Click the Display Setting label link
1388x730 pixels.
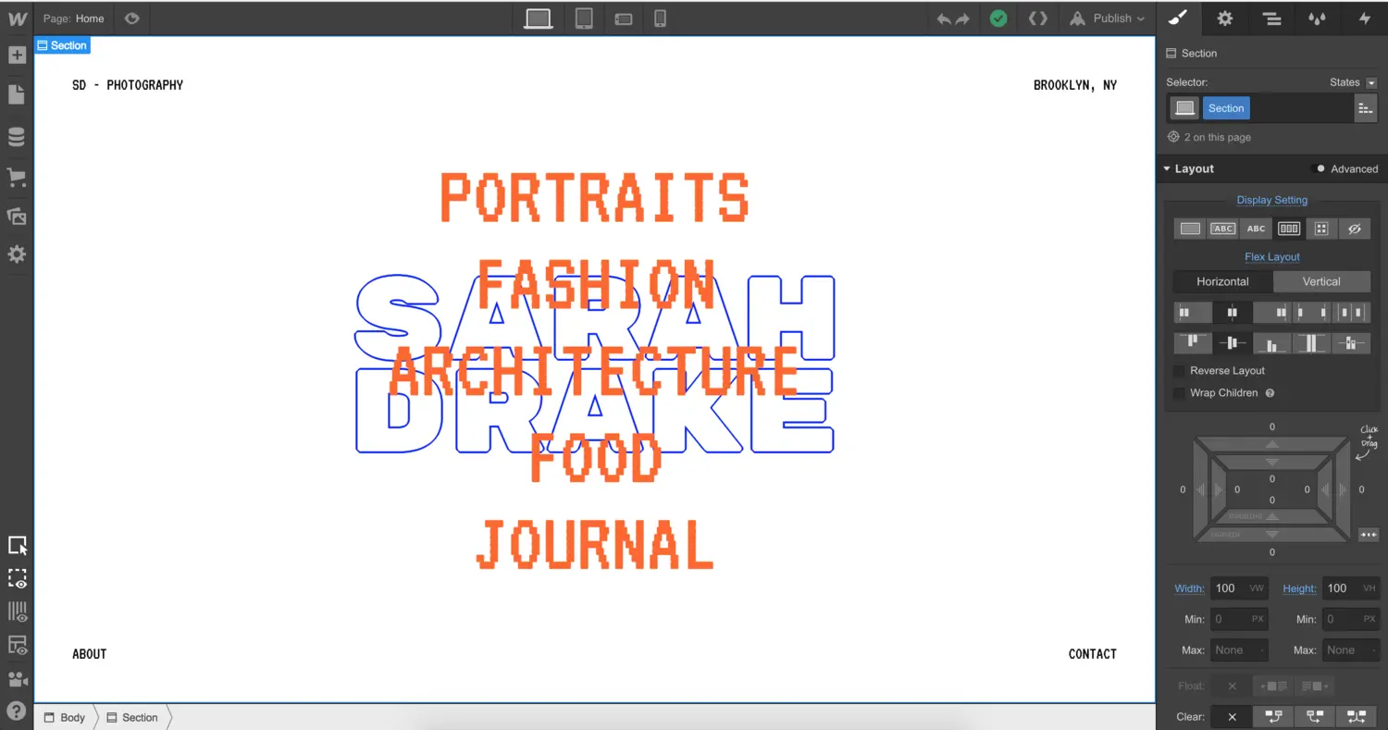[x=1272, y=200]
